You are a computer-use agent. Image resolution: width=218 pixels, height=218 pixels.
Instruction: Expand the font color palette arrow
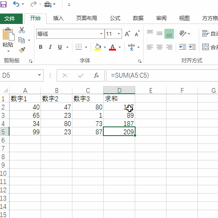click(119, 47)
